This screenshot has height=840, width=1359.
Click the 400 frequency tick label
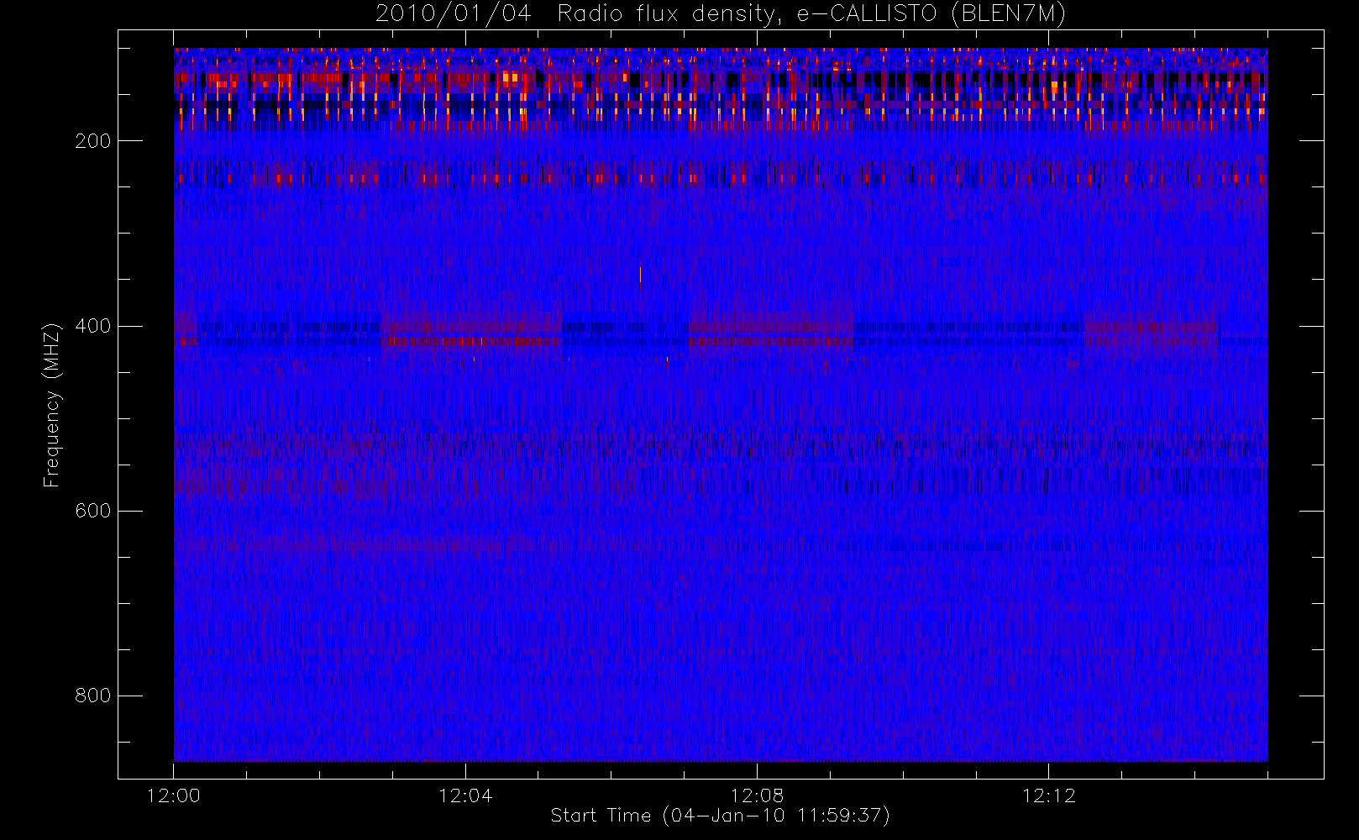[92, 326]
